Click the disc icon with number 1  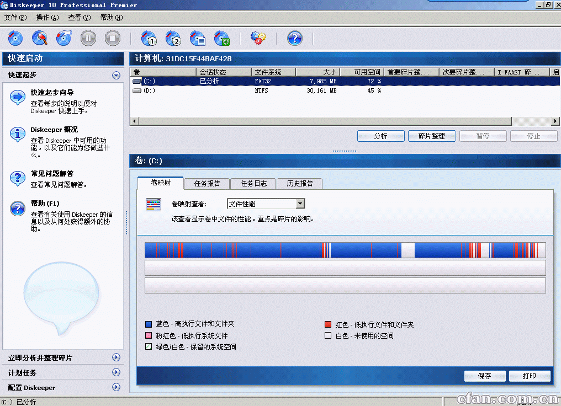149,38
